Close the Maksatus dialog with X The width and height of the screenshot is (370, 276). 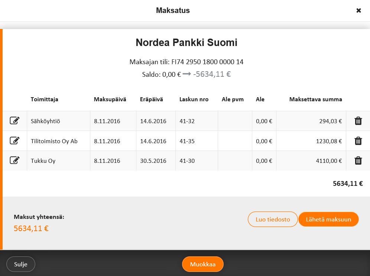[358, 10]
